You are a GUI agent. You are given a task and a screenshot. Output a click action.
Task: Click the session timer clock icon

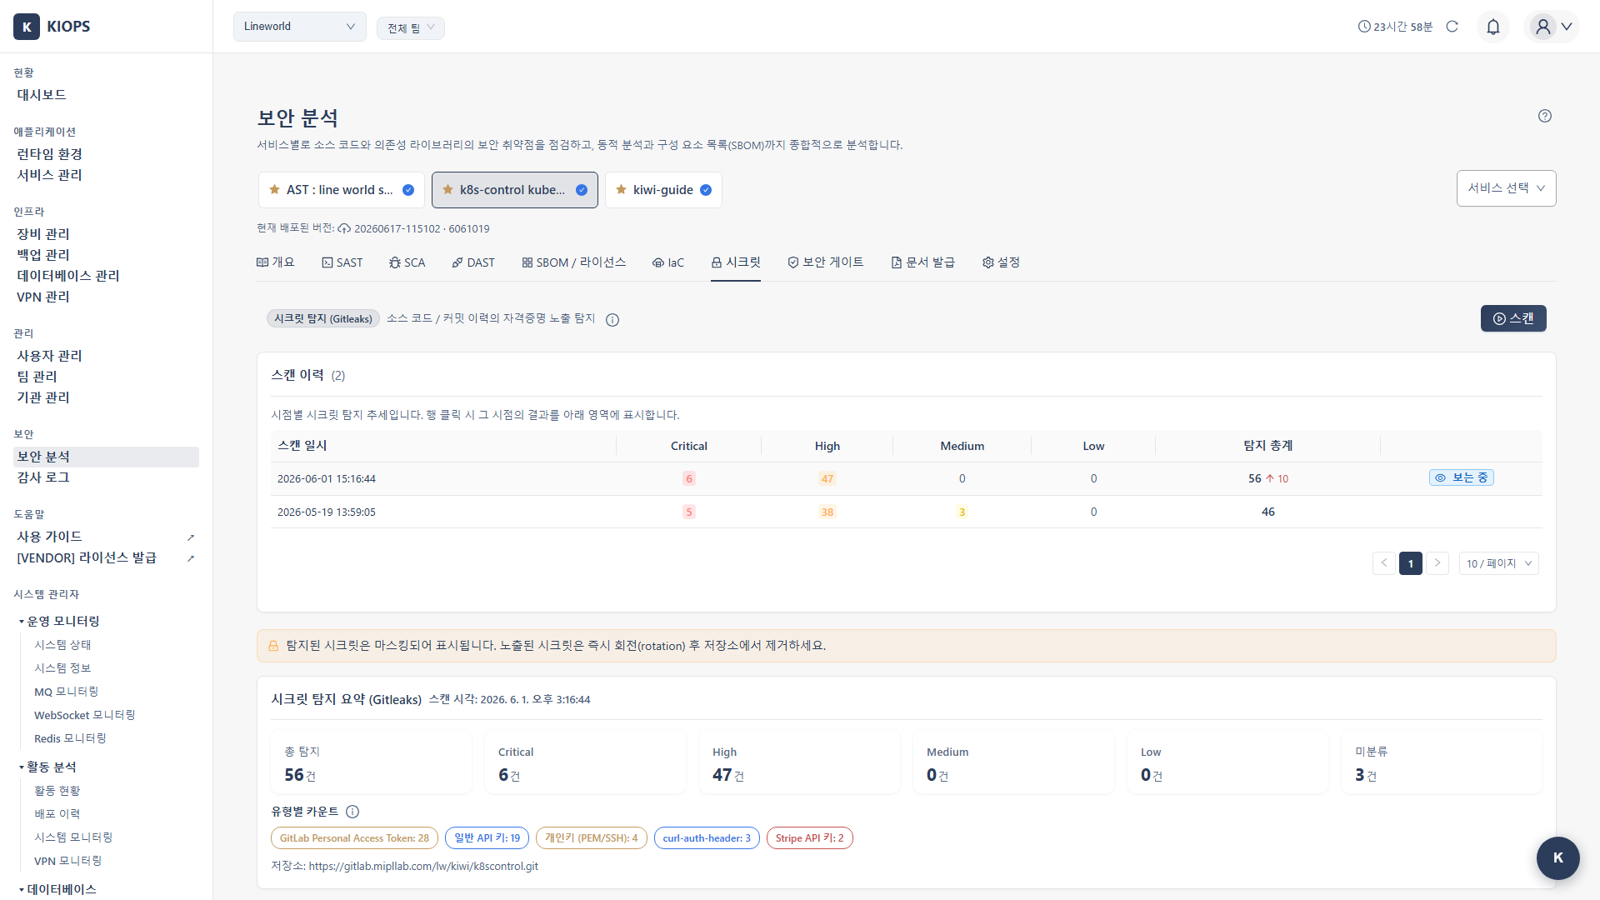pos(1364,27)
